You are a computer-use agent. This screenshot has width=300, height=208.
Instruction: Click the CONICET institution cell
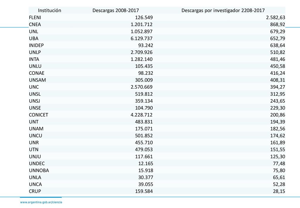38,115
